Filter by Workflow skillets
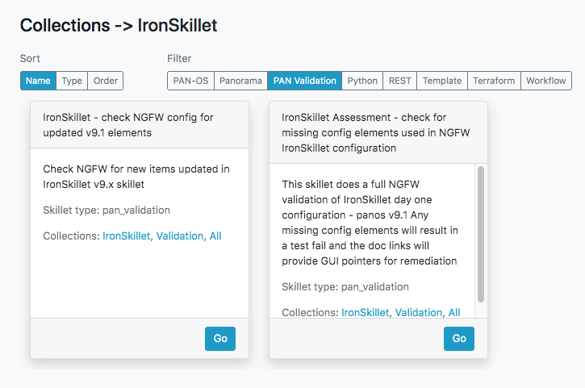The height and width of the screenshot is (388, 585). (x=545, y=81)
